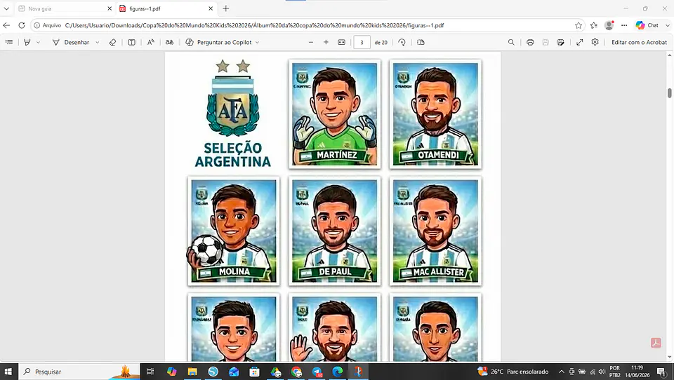Open the weather widget 26°C

coord(513,372)
